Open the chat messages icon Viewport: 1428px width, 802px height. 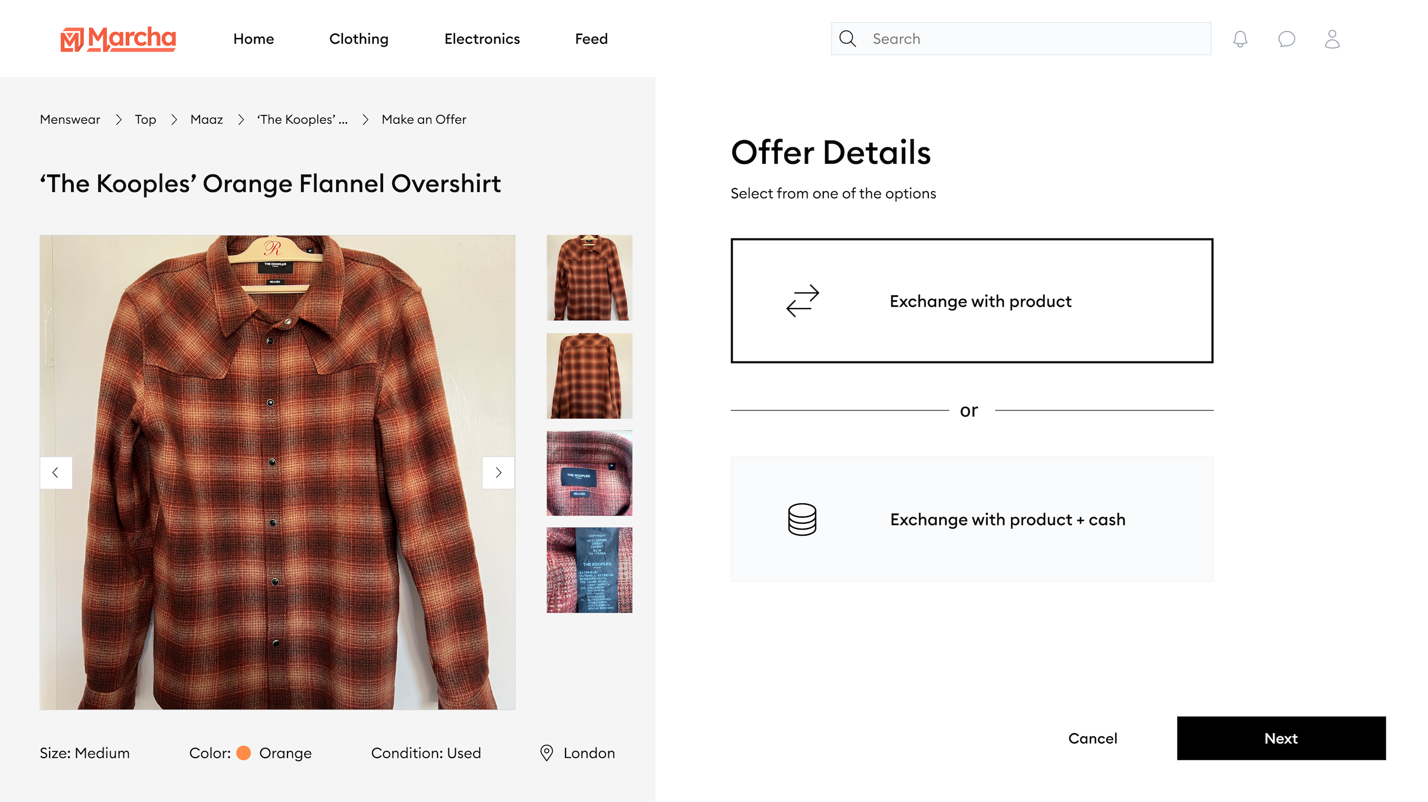tap(1286, 39)
